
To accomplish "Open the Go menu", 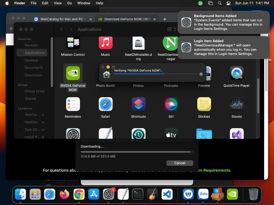I will [x=69, y=3].
